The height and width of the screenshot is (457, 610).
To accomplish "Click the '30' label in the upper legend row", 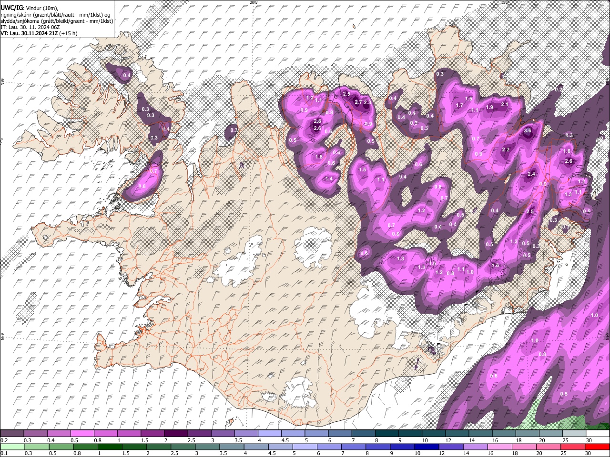I will [x=589, y=440].
